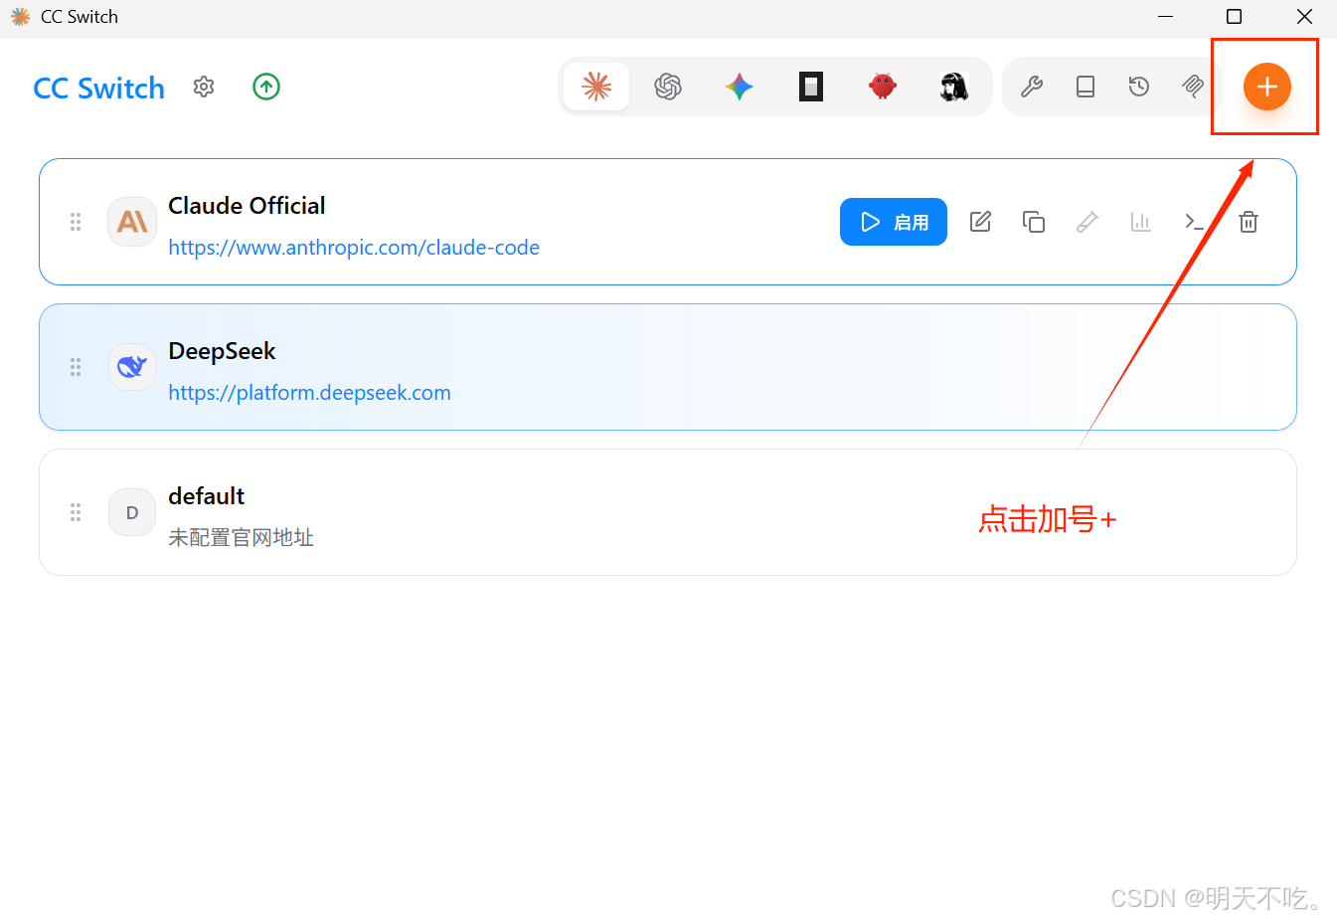
Task: Open the history clock icon
Action: 1139,87
